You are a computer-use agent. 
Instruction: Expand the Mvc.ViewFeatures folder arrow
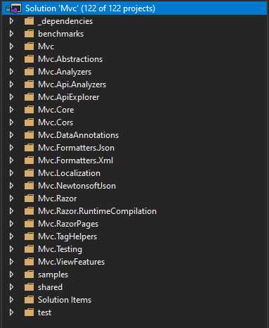point(11,262)
